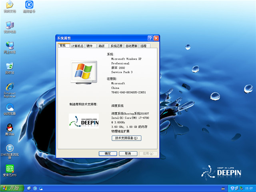Cancel the dialog with 取消
The width and height of the screenshot is (256, 192).
pos(128,154)
